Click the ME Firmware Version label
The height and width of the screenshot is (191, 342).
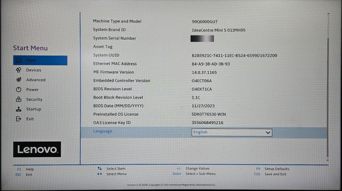[114, 72]
